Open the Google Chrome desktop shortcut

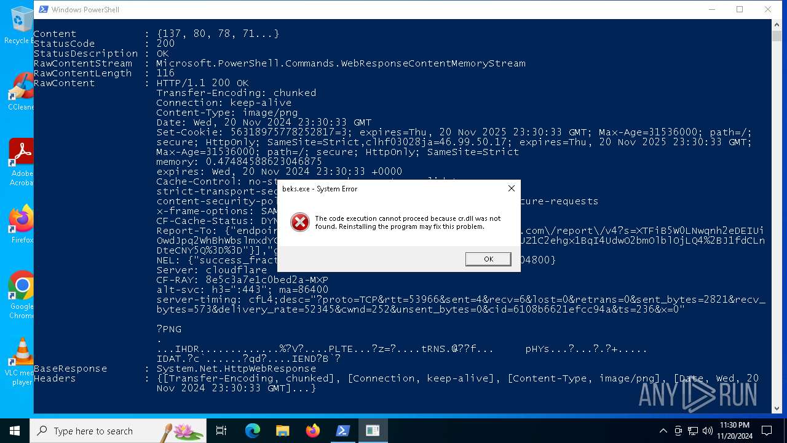[x=22, y=295]
